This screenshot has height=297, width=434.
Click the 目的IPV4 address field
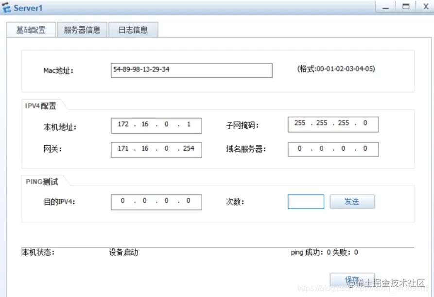coord(156,202)
